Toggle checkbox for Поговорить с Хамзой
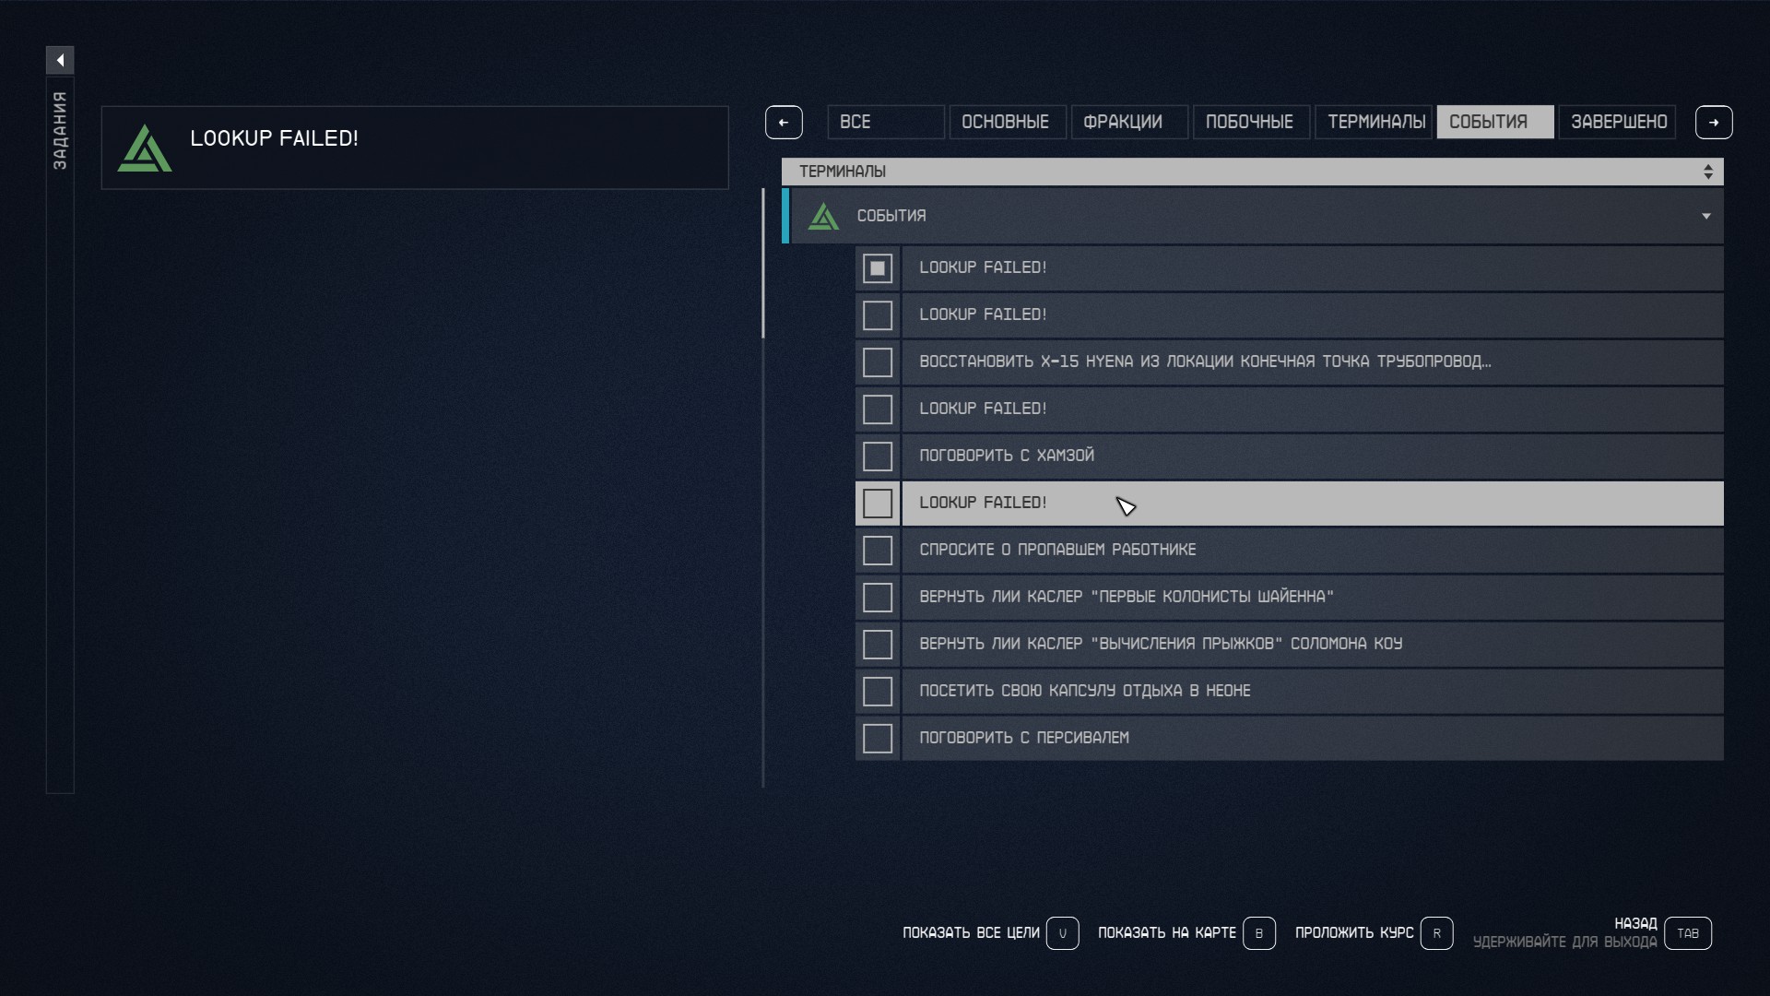The width and height of the screenshot is (1770, 996). 878,456
